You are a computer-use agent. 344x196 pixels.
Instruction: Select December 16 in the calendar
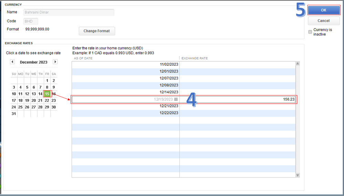coord(54,94)
